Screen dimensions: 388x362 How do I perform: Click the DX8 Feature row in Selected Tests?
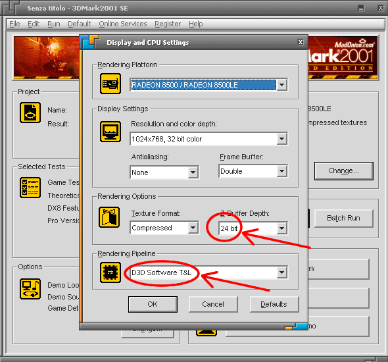point(63,208)
